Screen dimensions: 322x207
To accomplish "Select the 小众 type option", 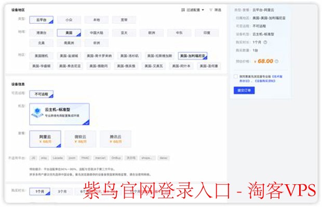I will click(x=69, y=20).
